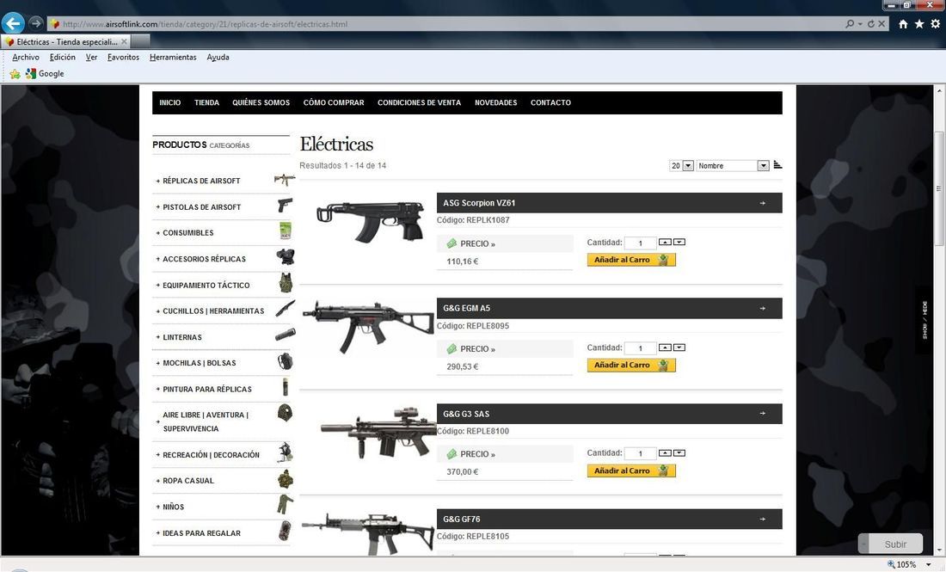
Task: Open the Ver menu
Action: 92,58
